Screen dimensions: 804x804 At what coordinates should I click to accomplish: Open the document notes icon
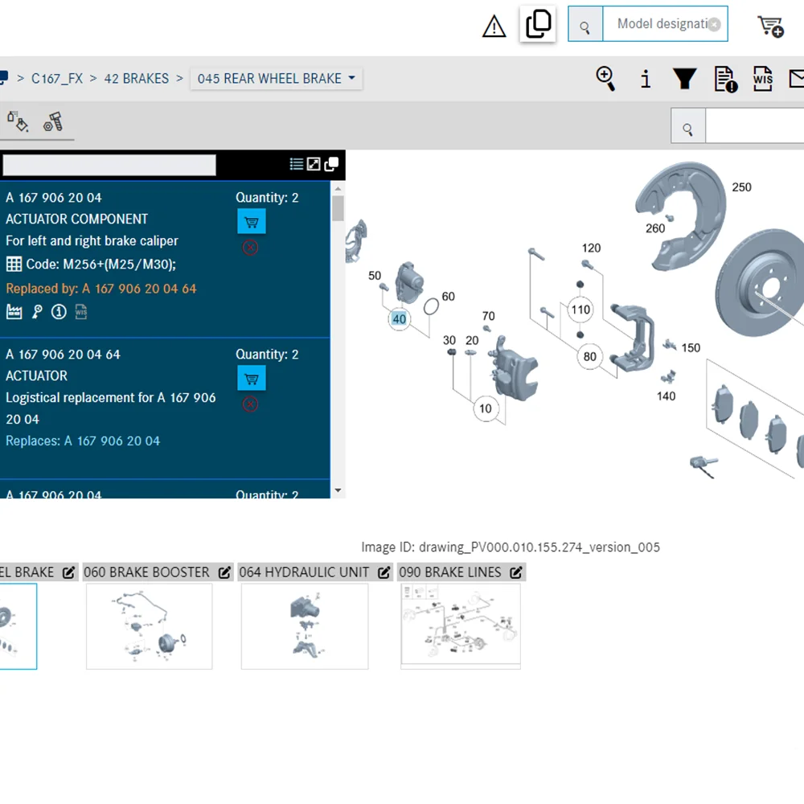point(725,79)
